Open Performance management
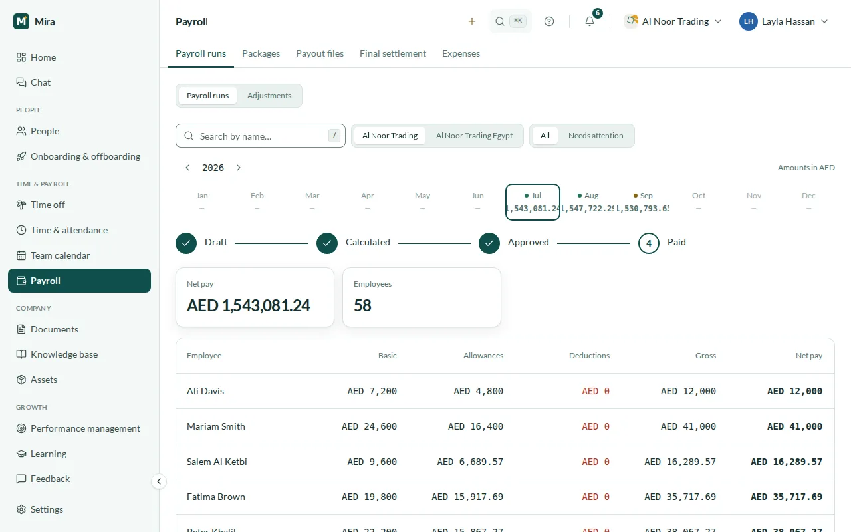This screenshot has height=532, width=851. [x=79, y=428]
